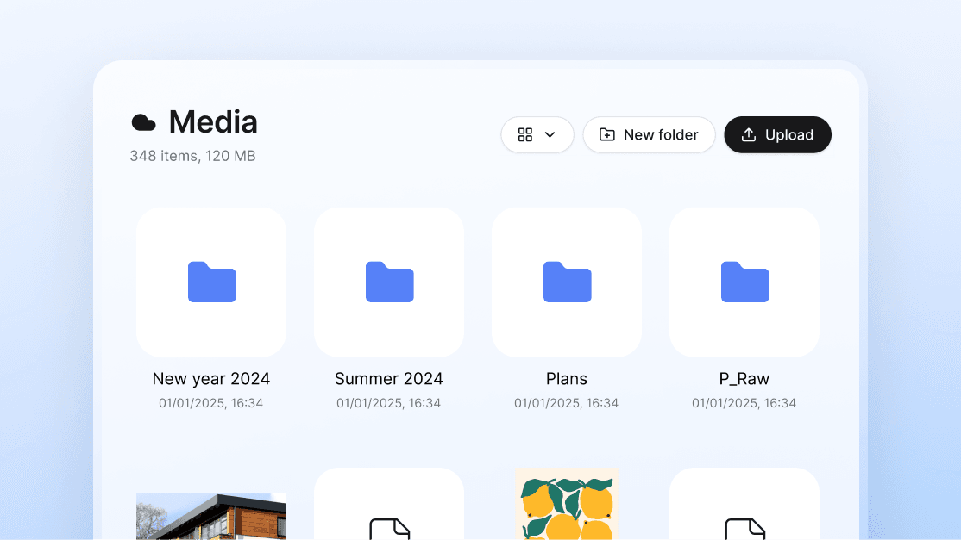Click the New folder button
Image resolution: width=961 pixels, height=540 pixels.
click(x=649, y=135)
